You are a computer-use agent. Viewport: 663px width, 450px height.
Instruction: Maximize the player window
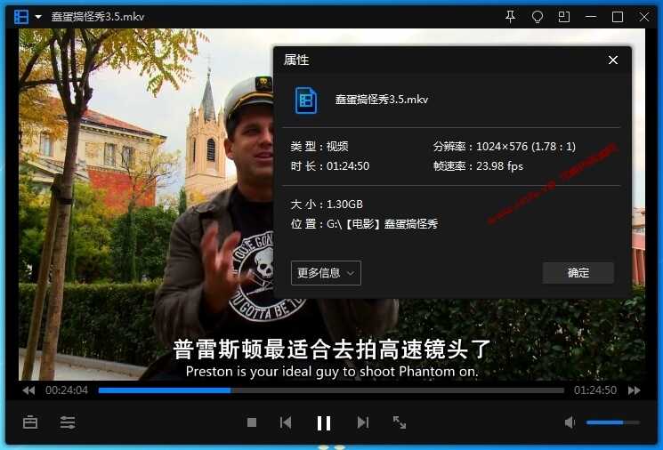(x=618, y=17)
